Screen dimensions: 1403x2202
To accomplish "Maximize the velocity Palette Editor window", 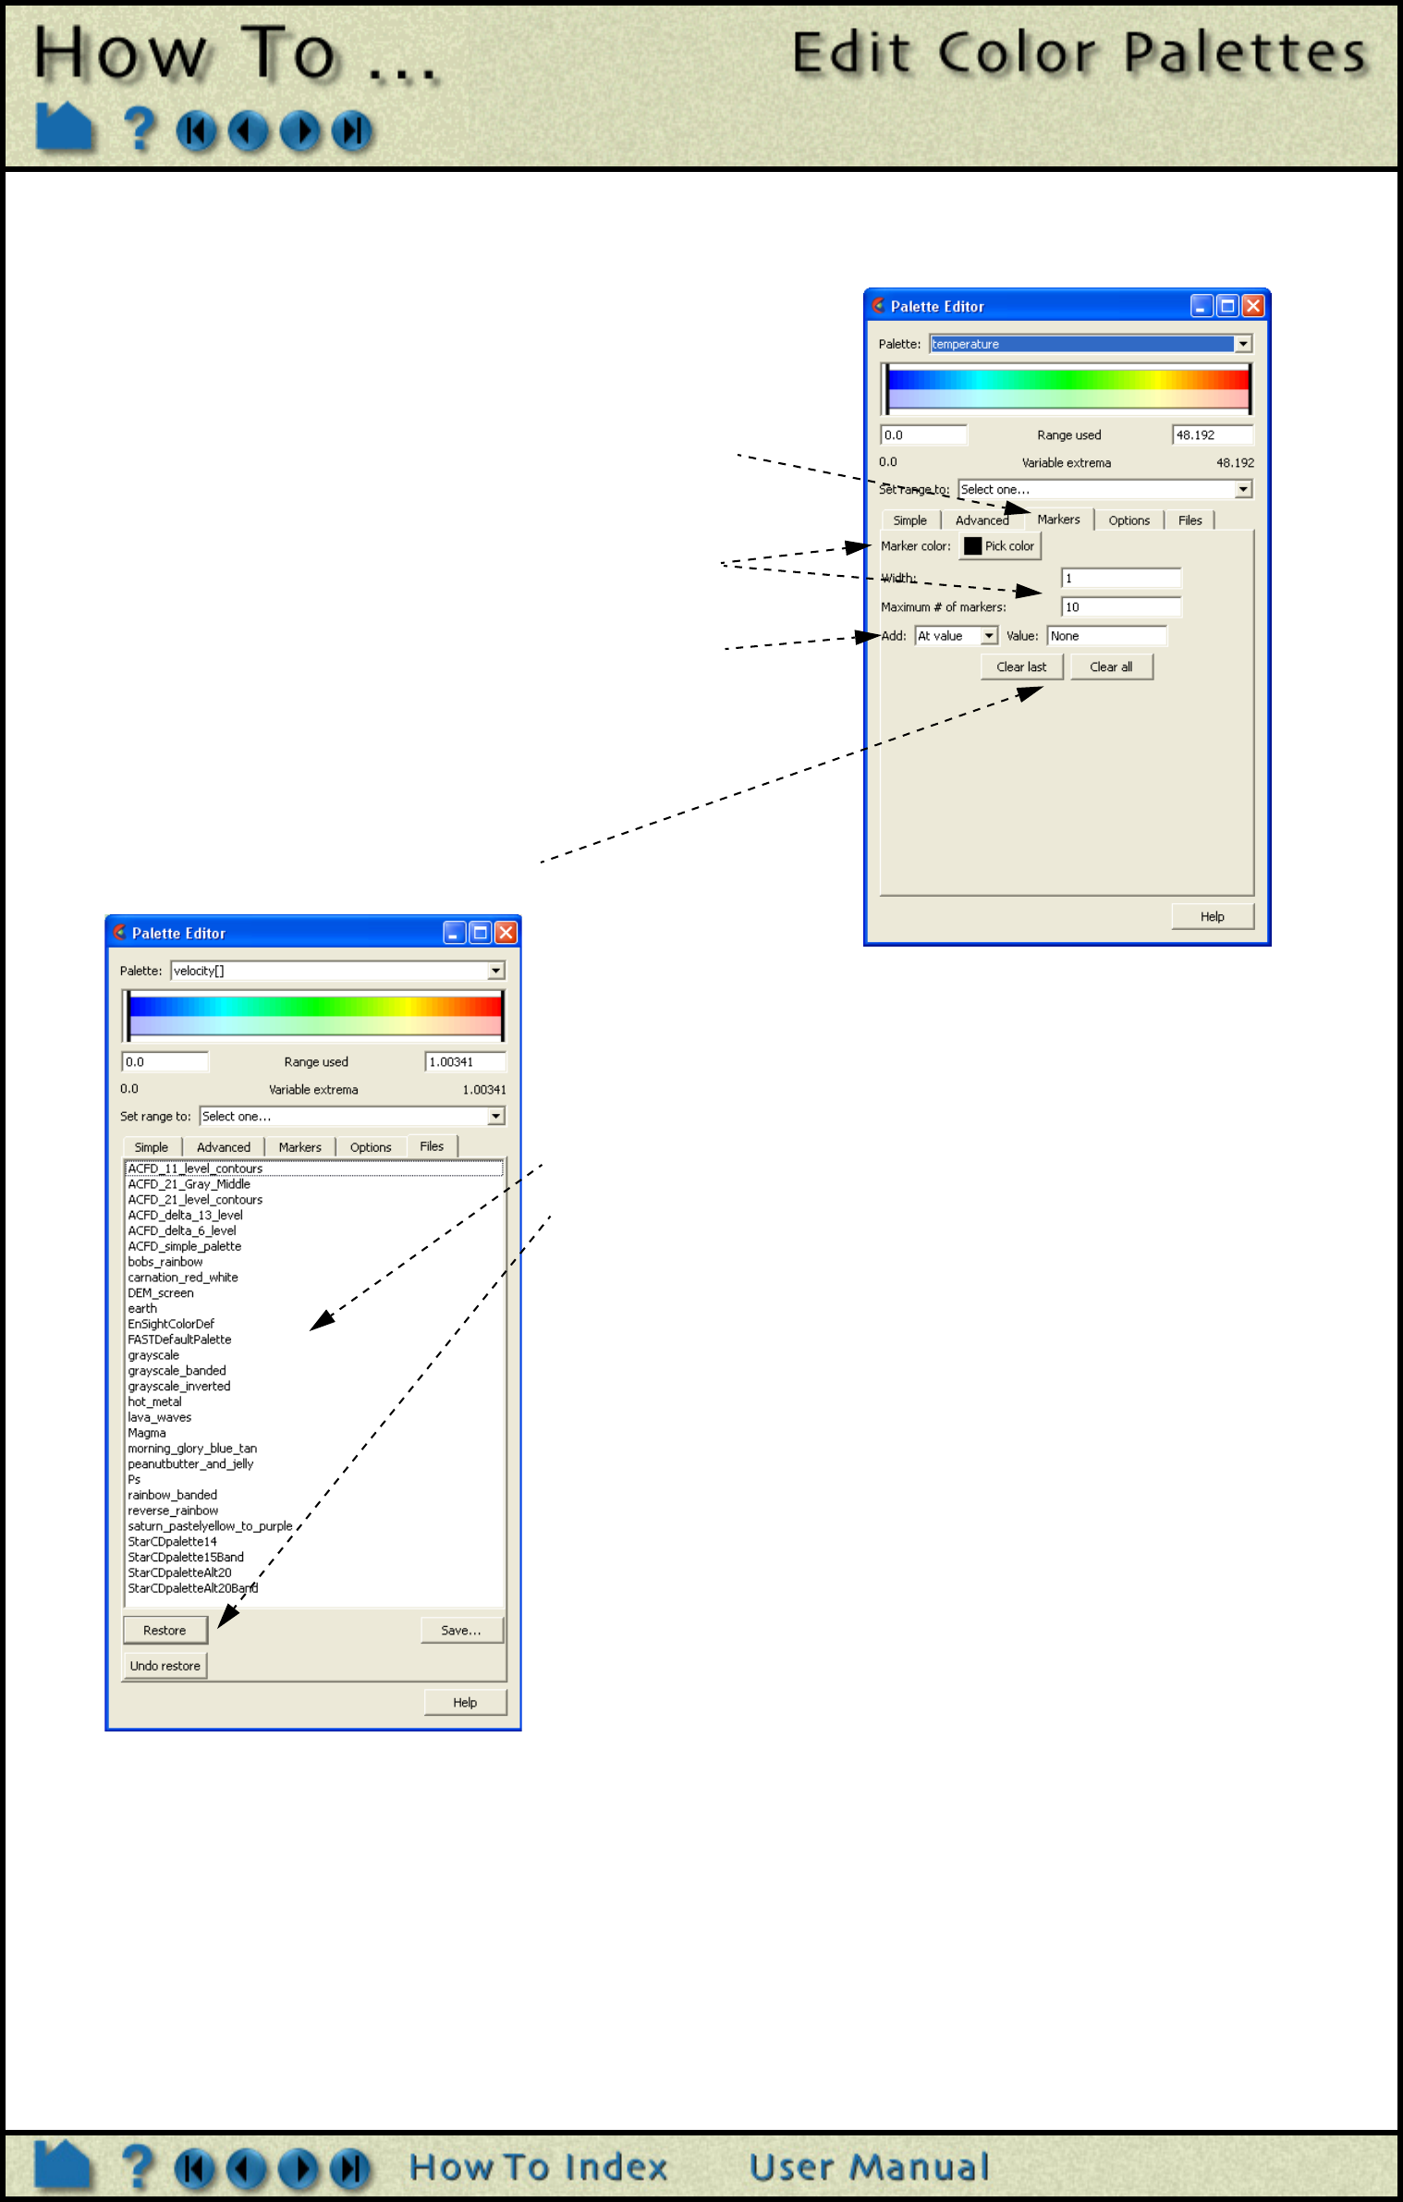I will pyautogui.click(x=480, y=933).
